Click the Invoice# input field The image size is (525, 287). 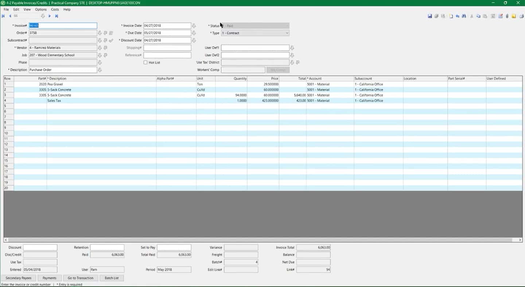pos(63,26)
